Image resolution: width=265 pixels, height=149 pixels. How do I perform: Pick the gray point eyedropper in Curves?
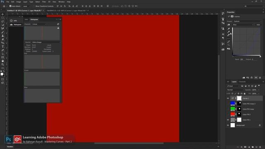point(229,32)
